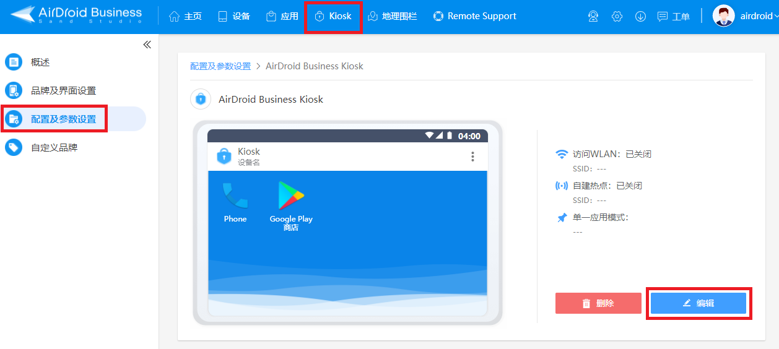Click the AirDroid Business Kiosk heading
This screenshot has width=779, height=349.
[271, 99]
